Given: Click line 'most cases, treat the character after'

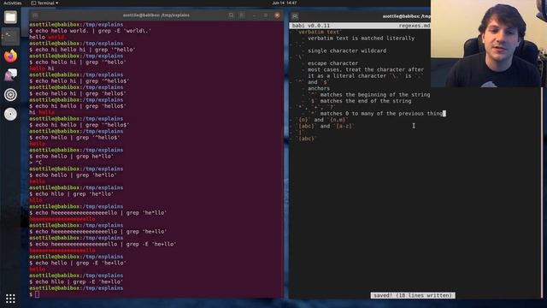Looking at the screenshot, I should pyautogui.click(x=366, y=70).
